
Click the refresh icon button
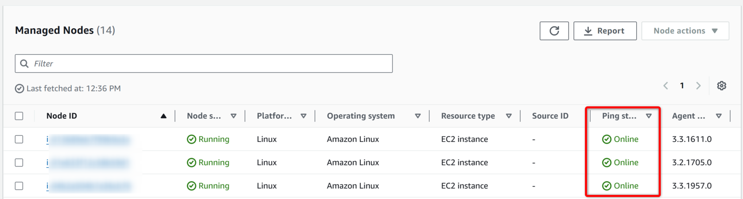(554, 31)
